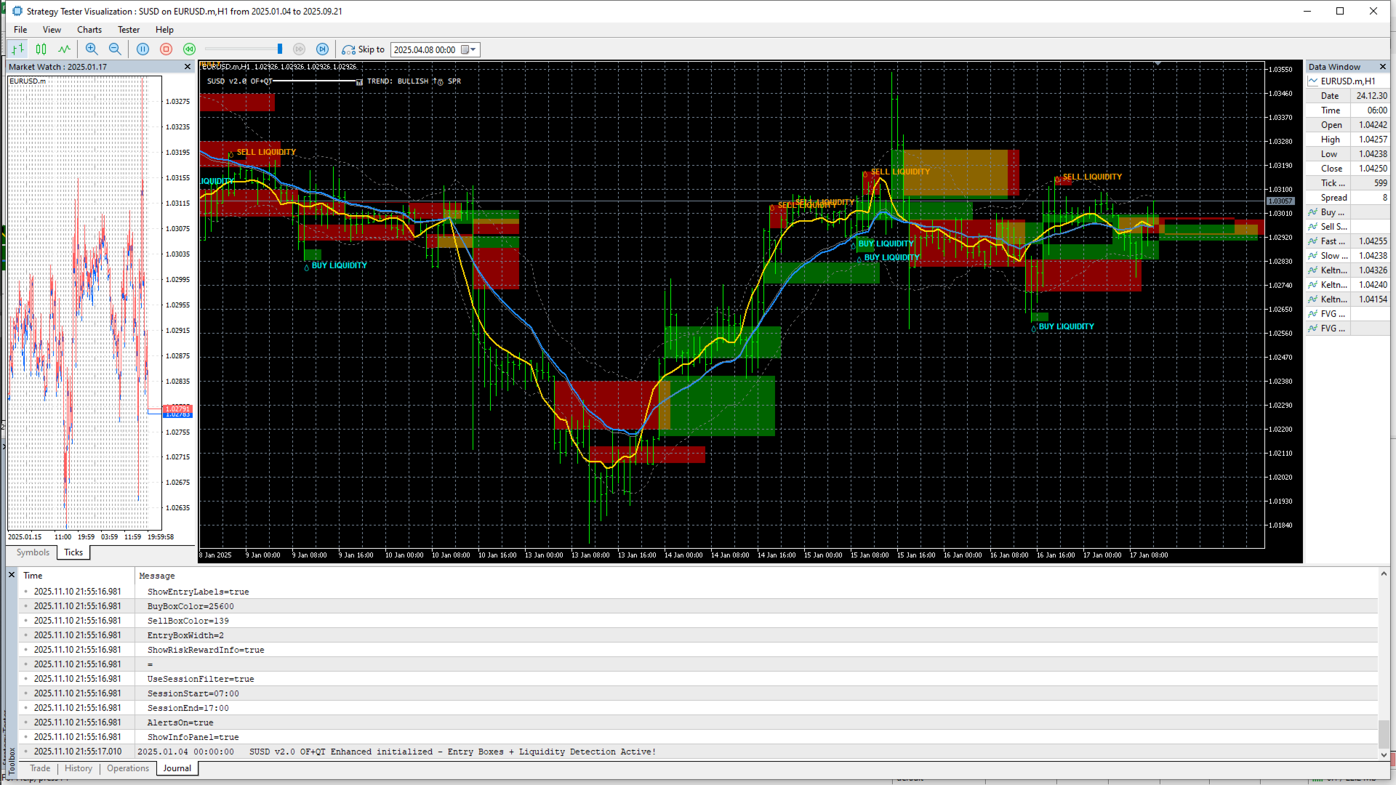This screenshot has height=785, width=1396.
Task: Open the Tester menu
Action: pyautogui.click(x=129, y=30)
